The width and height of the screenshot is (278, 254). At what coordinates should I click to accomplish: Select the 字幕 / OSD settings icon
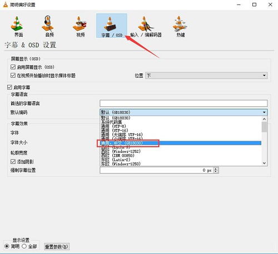[112, 26]
